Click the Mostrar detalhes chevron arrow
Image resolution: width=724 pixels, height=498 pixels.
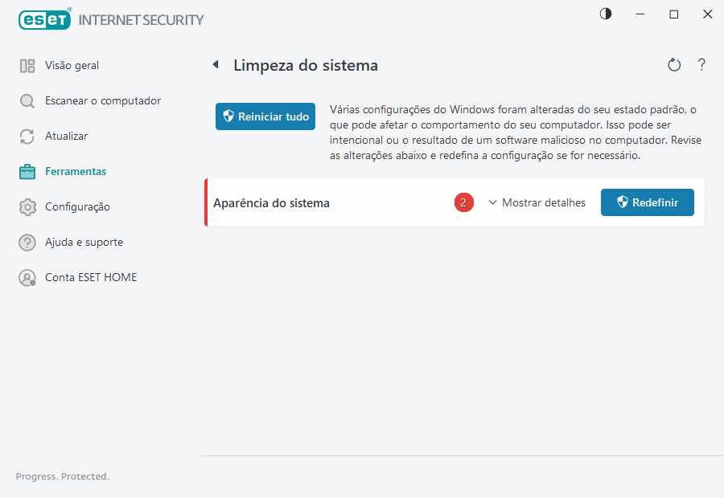click(x=492, y=202)
